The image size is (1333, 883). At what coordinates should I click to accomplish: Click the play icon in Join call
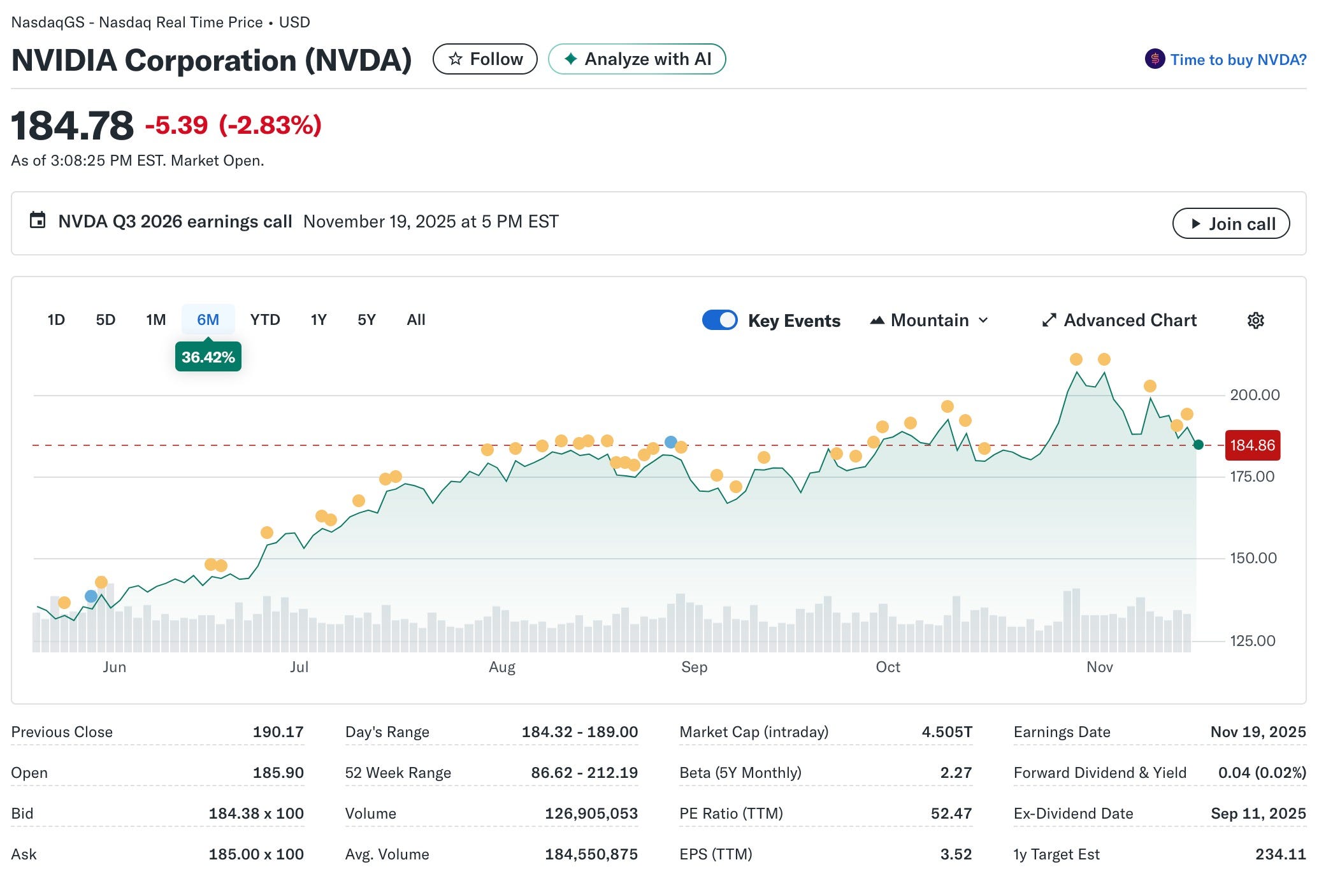(x=1196, y=224)
